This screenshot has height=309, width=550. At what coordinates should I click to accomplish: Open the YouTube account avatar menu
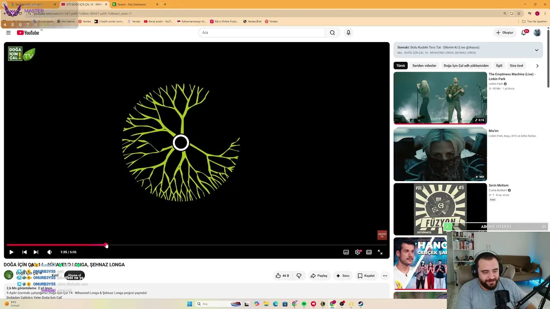pyautogui.click(x=537, y=33)
